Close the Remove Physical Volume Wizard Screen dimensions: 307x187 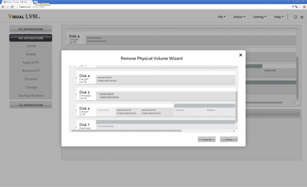(240, 55)
